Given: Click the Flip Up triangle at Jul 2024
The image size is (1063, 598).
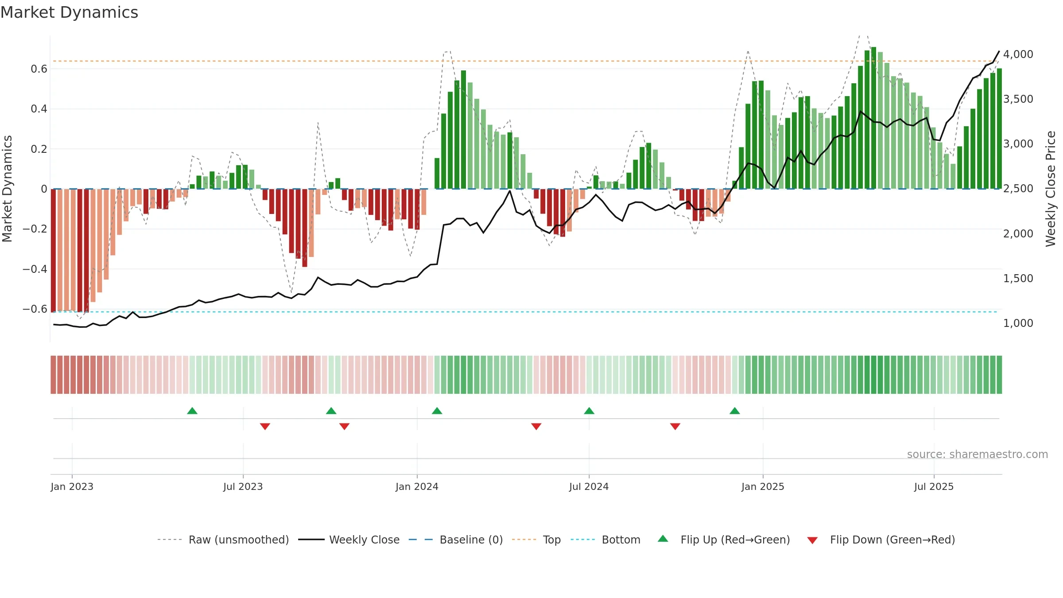Looking at the screenshot, I should [x=589, y=411].
